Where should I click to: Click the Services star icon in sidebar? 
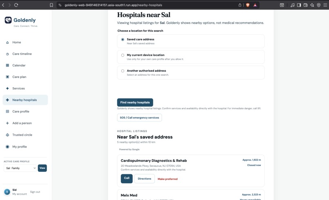coord(7,88)
